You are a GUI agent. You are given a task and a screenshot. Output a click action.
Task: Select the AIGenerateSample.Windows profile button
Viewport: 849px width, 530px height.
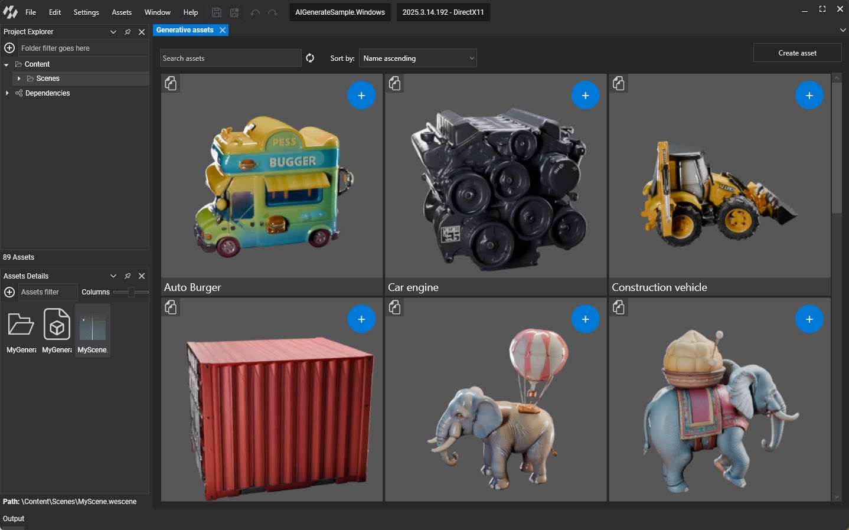[340, 12]
